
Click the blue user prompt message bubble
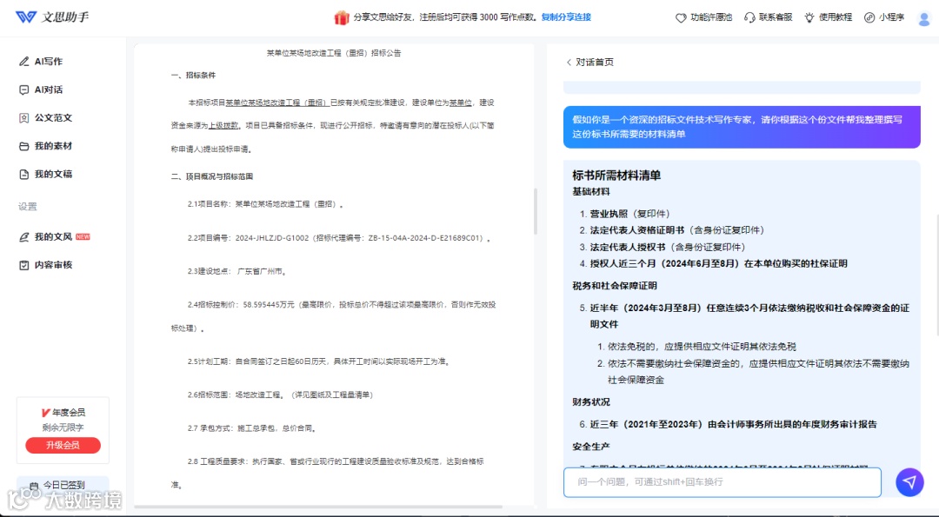pyautogui.click(x=742, y=127)
